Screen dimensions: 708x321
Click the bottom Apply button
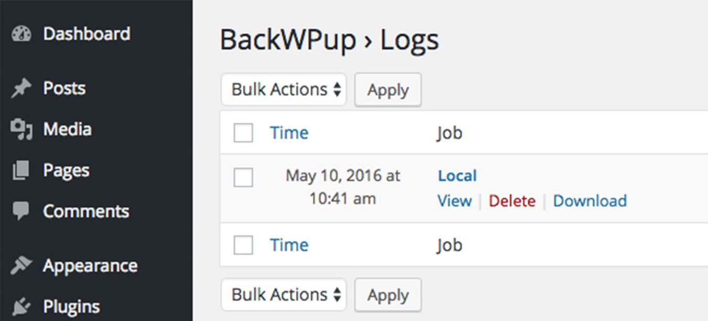tap(388, 295)
